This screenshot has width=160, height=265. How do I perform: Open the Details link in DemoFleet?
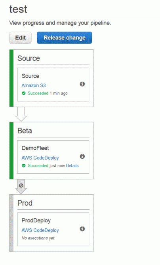[x=72, y=165]
